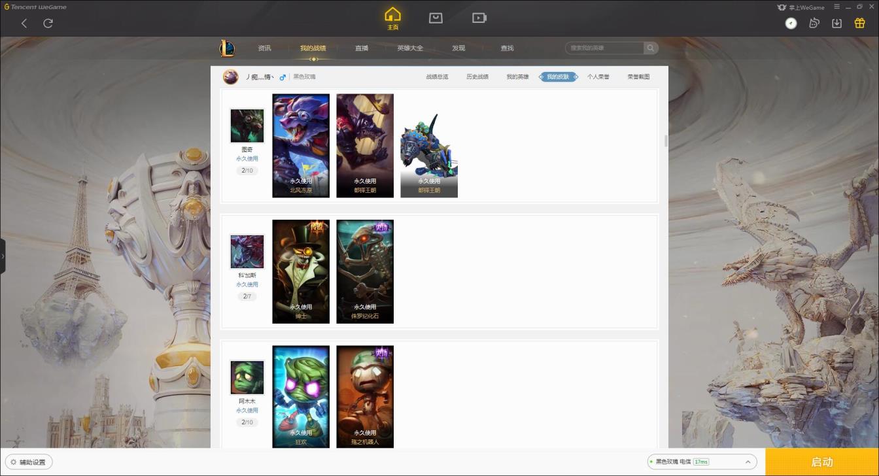Click the 黑色玫瑰 server label near the username
The height and width of the screenshot is (476, 879).
(x=304, y=77)
